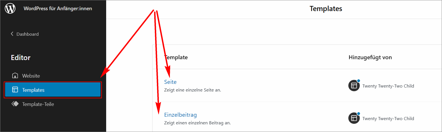Viewport: 442px width, 132px height.
Task: Click the theme icon in Seite row
Action: pyautogui.click(x=354, y=86)
